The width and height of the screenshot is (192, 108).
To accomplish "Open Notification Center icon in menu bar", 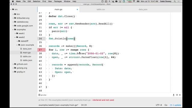I will [179, 1].
